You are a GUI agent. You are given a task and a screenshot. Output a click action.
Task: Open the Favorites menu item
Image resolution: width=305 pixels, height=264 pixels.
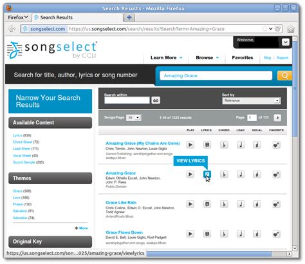243,57
